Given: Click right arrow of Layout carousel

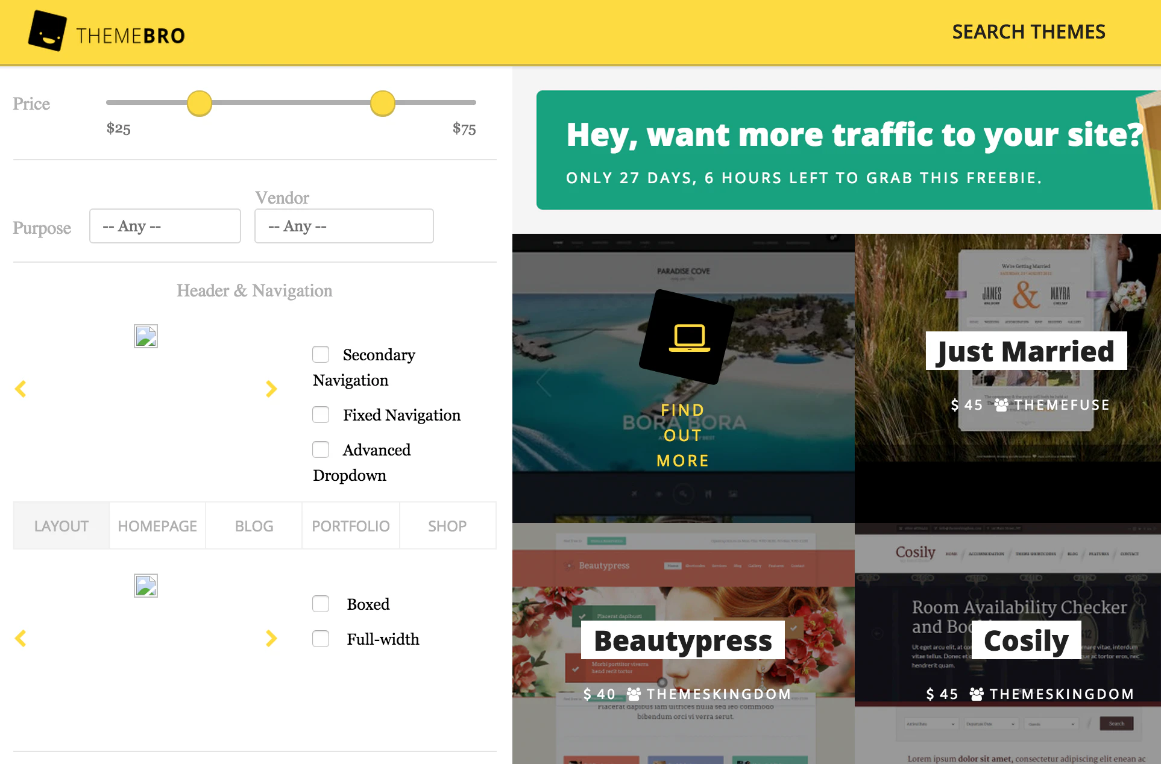Looking at the screenshot, I should pos(271,639).
